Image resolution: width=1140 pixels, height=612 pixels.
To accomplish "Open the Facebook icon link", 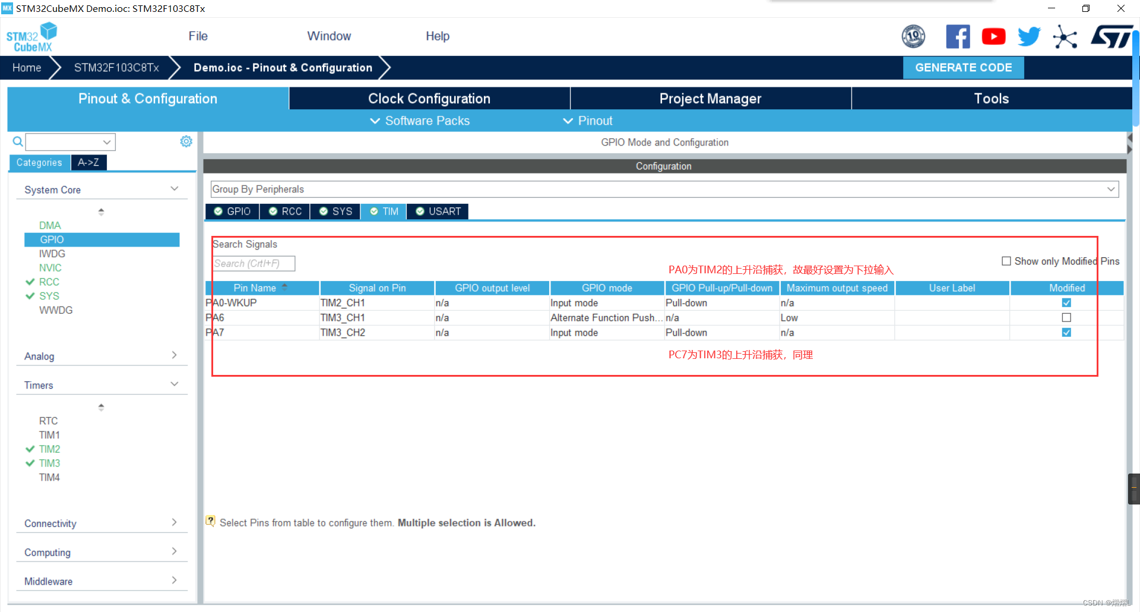I will pos(958,37).
